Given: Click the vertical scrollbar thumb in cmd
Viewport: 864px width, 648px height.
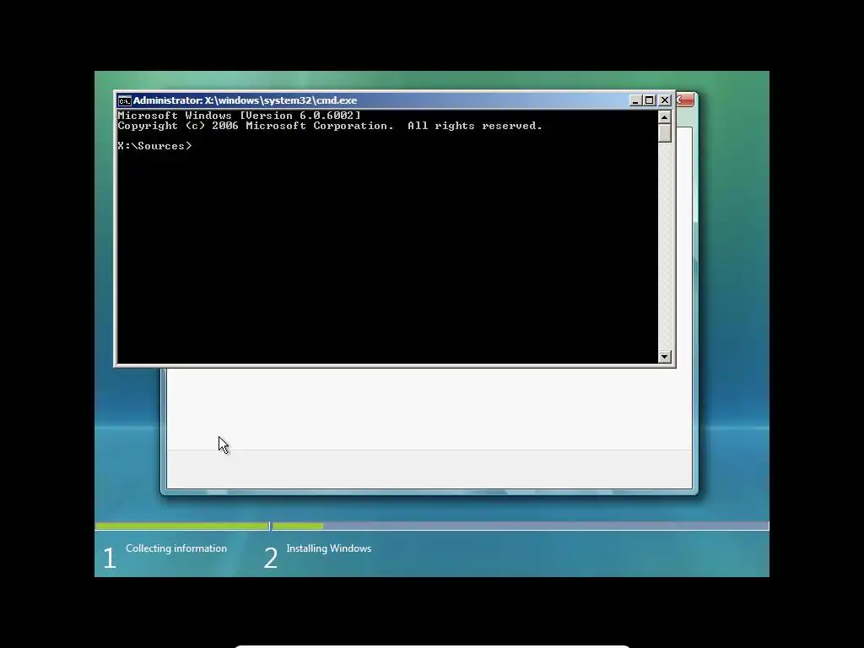Looking at the screenshot, I should pos(665,132).
